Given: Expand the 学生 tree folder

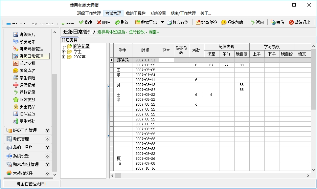Looking at the screenshot, I should [x=64, y=52].
